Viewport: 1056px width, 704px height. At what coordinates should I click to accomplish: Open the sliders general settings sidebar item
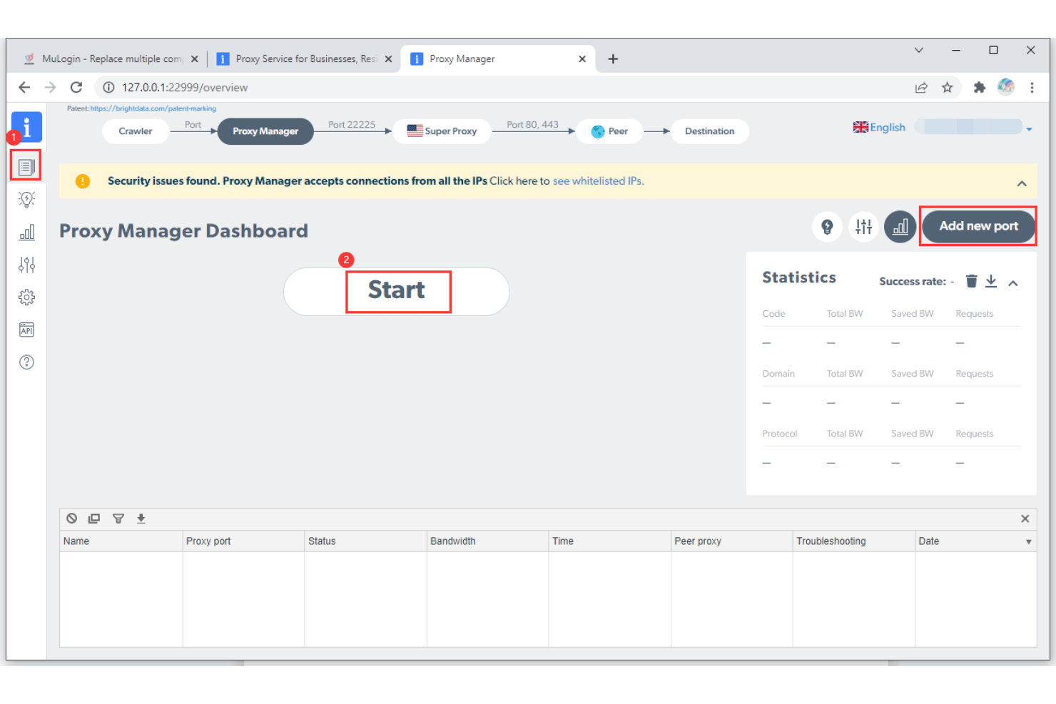click(x=26, y=265)
